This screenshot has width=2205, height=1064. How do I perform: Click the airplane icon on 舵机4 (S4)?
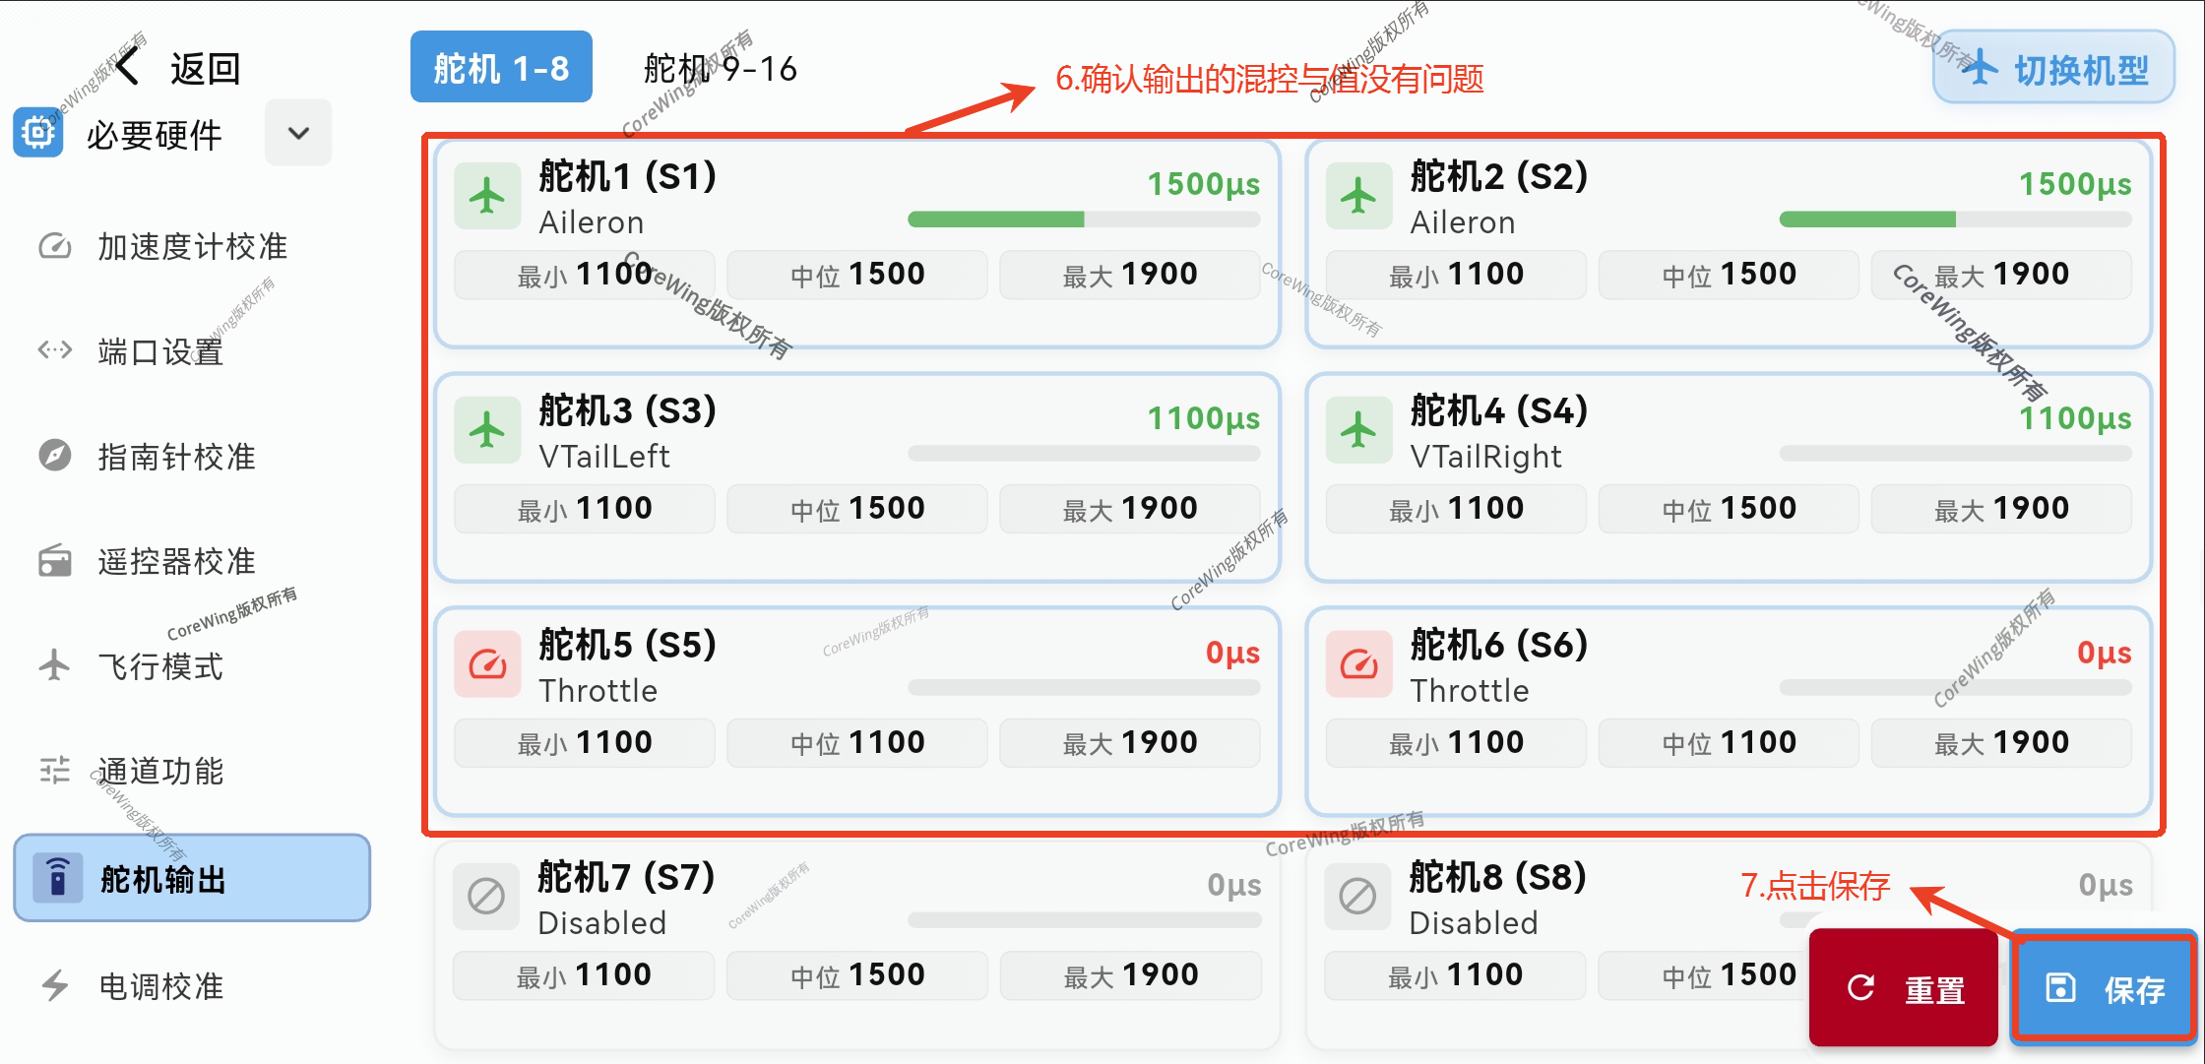pos(1358,430)
